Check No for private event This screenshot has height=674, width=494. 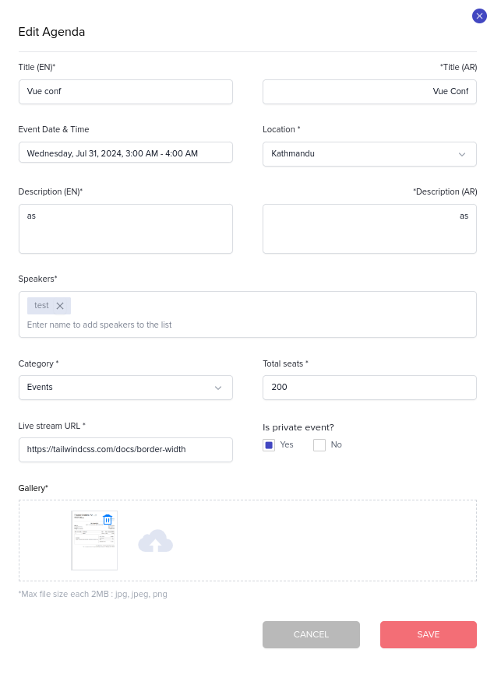(x=319, y=445)
